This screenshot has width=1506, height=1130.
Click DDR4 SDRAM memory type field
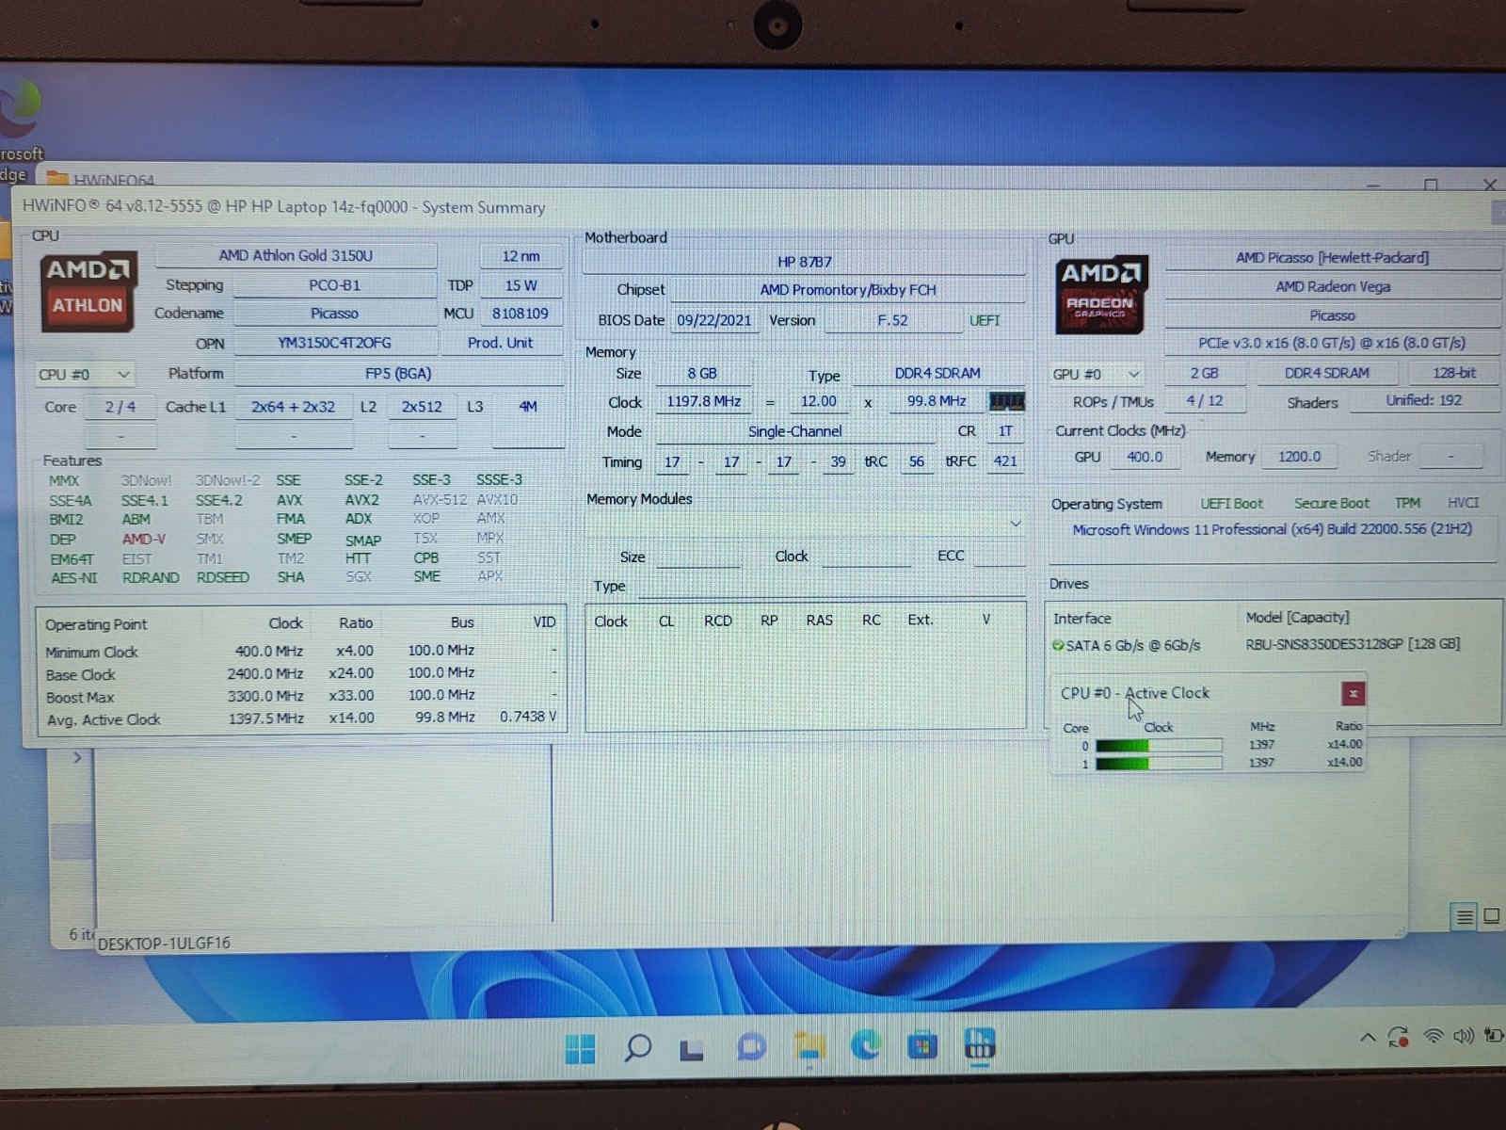pyautogui.click(x=937, y=373)
